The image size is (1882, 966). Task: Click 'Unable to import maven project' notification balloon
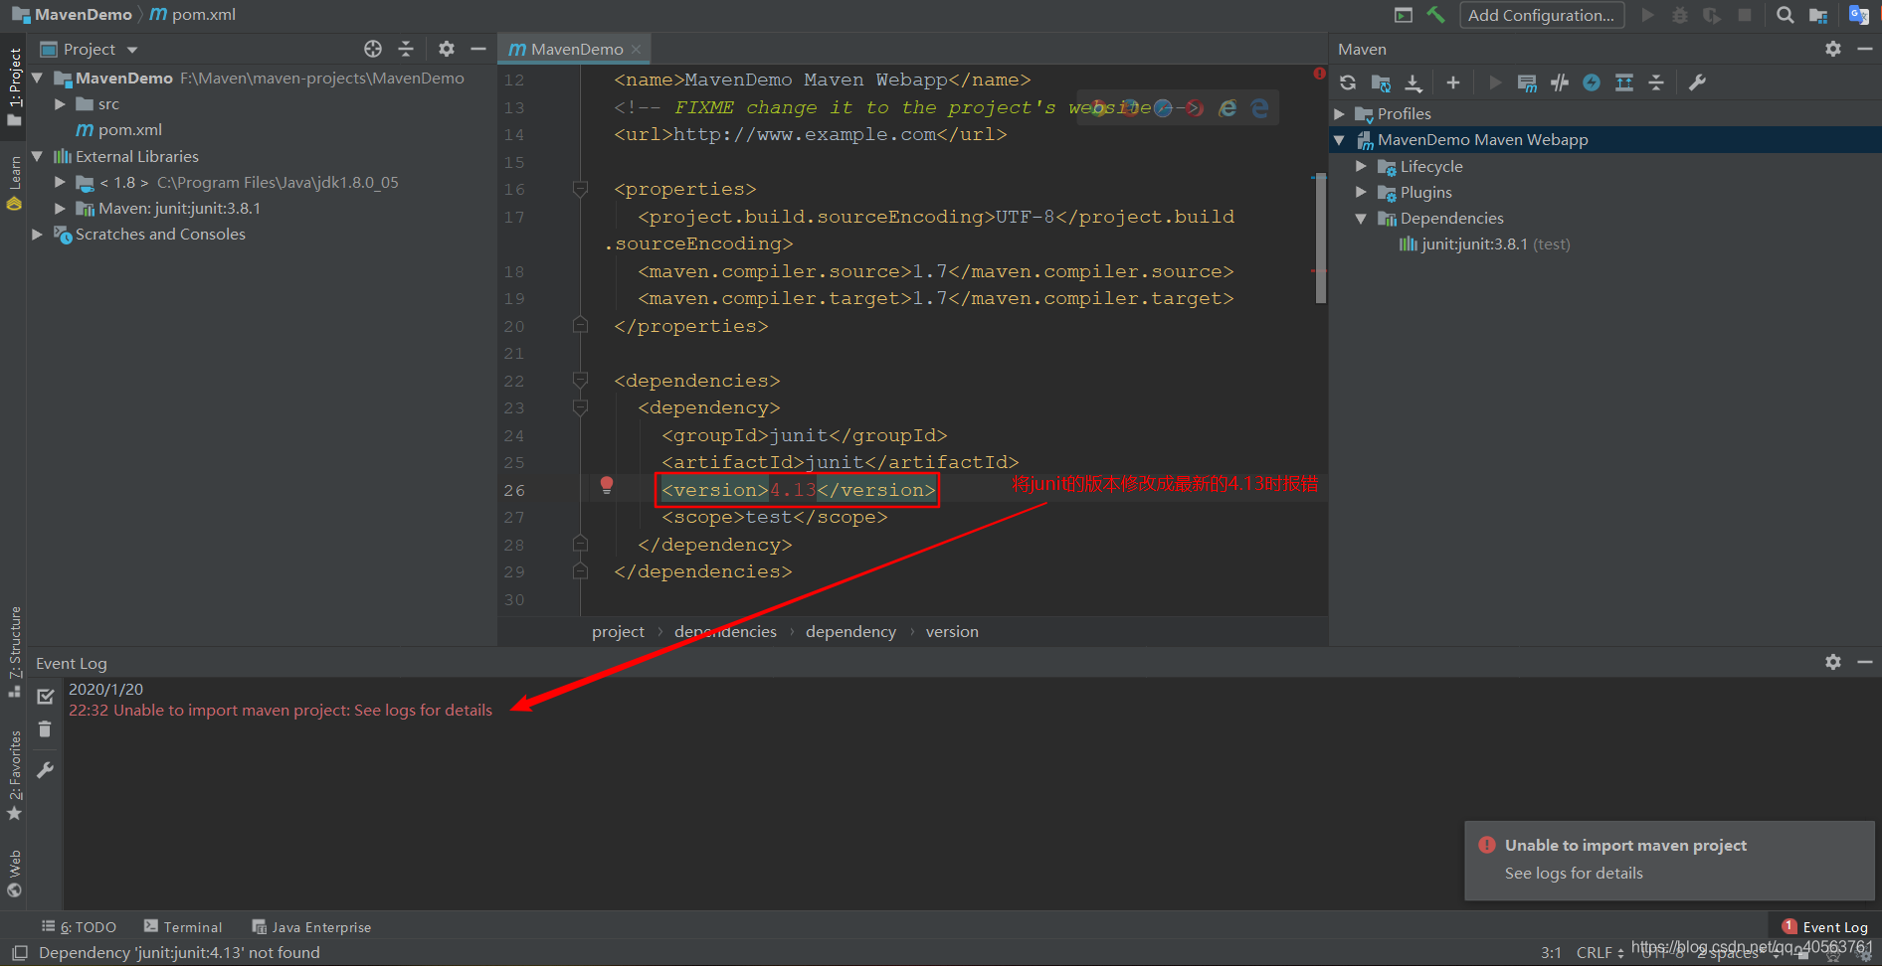(1669, 861)
